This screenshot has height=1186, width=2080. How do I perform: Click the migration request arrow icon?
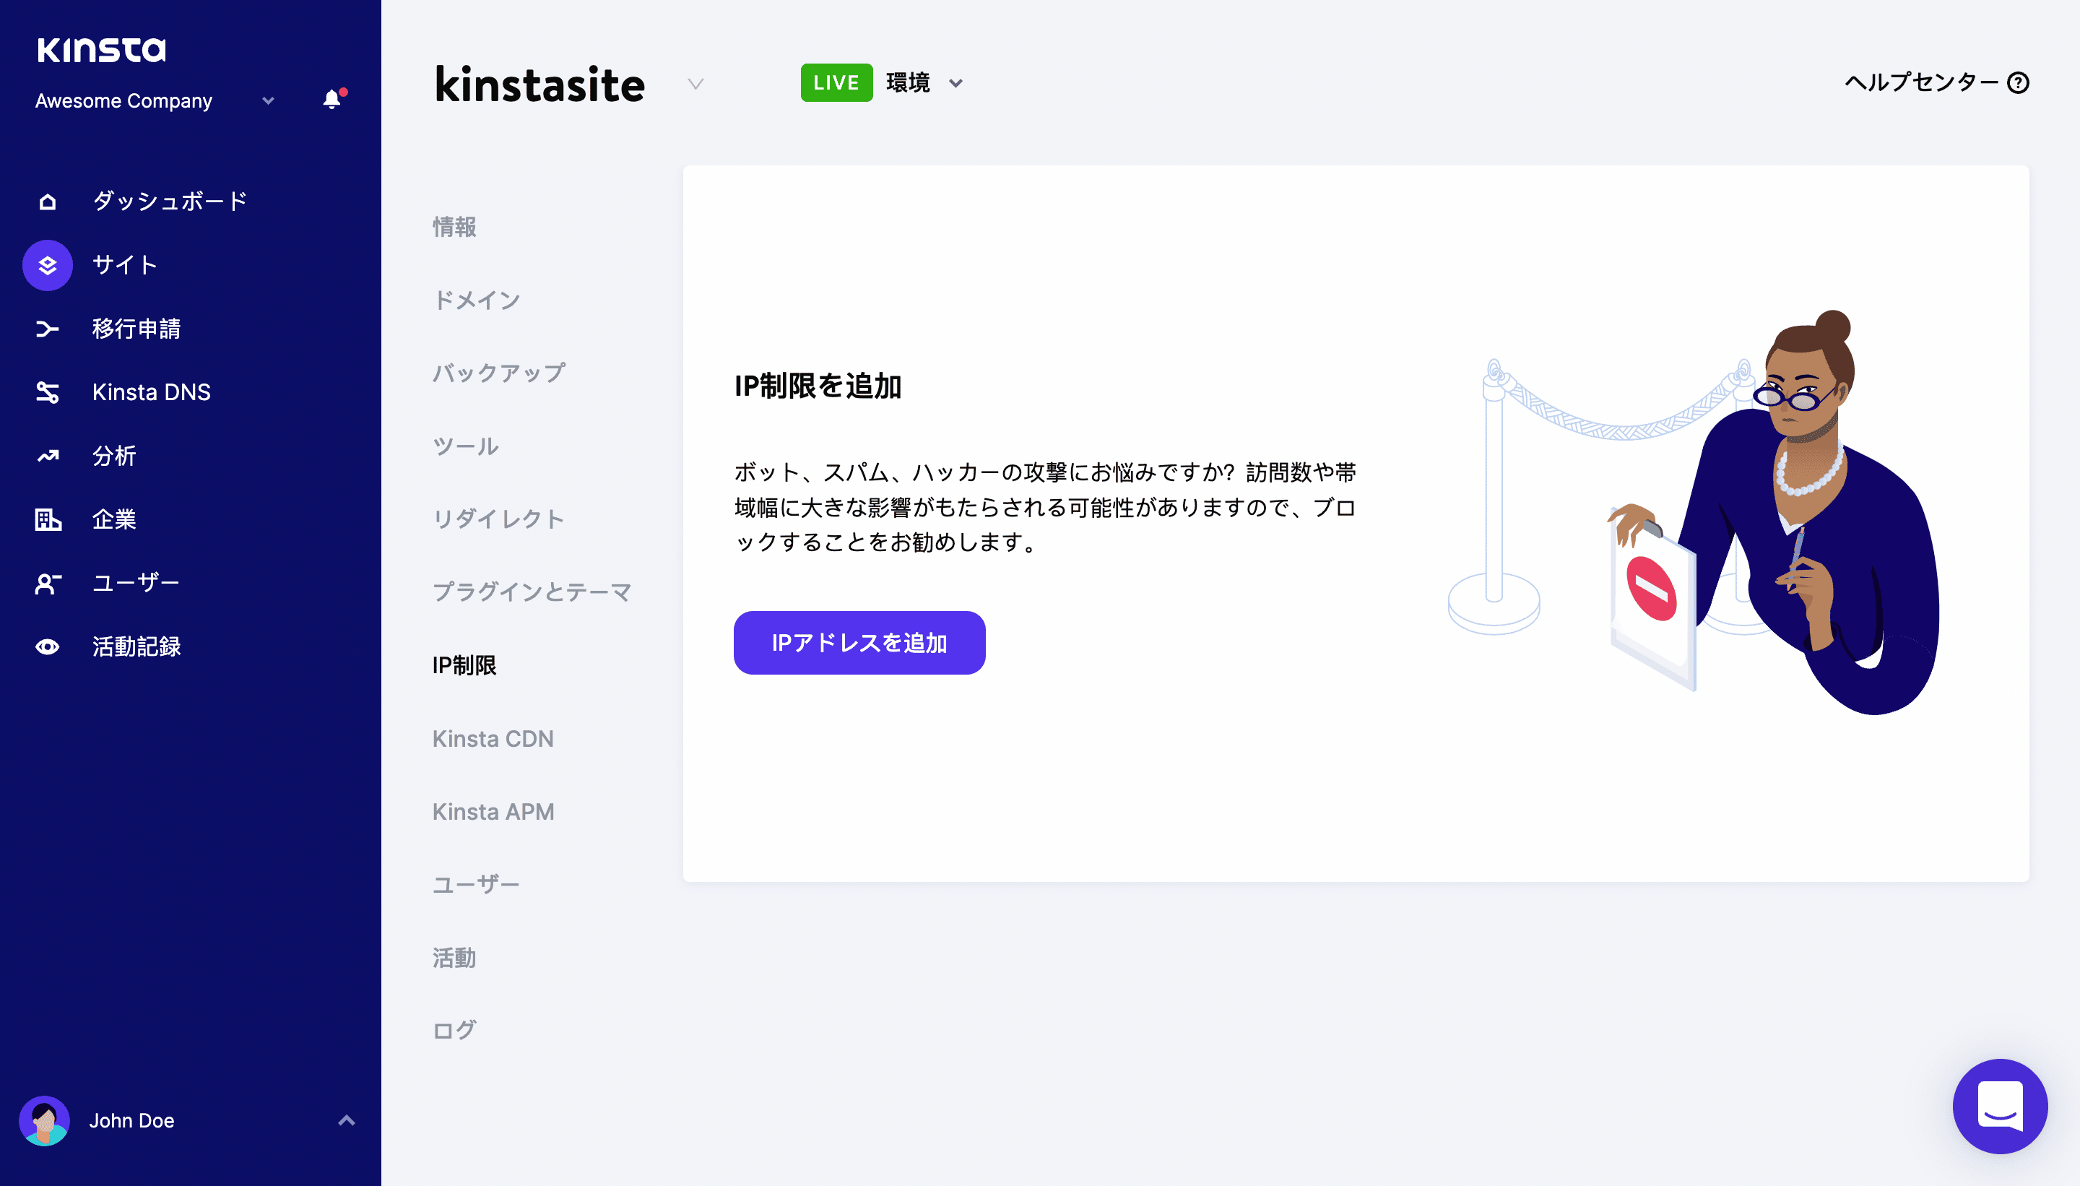click(47, 328)
